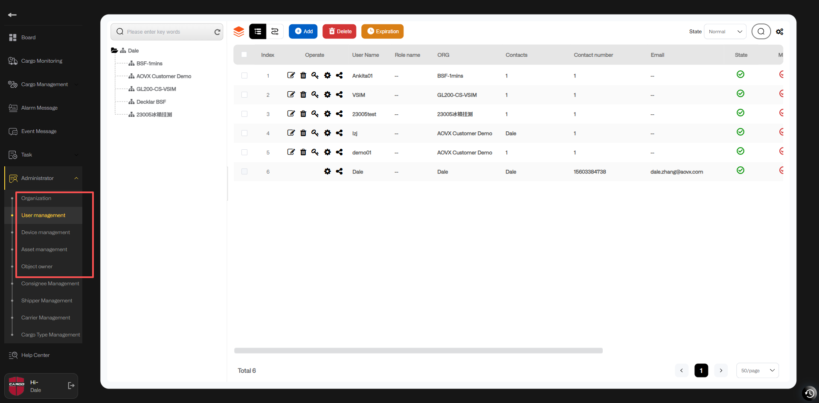Click the trash icon in VSIM row
Screen dimensions: 819x403
(303, 95)
